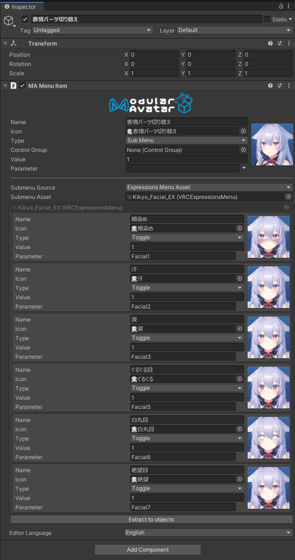The width and height of the screenshot is (295, 560).
Task: Open Transform component help reference
Action: tap(270, 43)
